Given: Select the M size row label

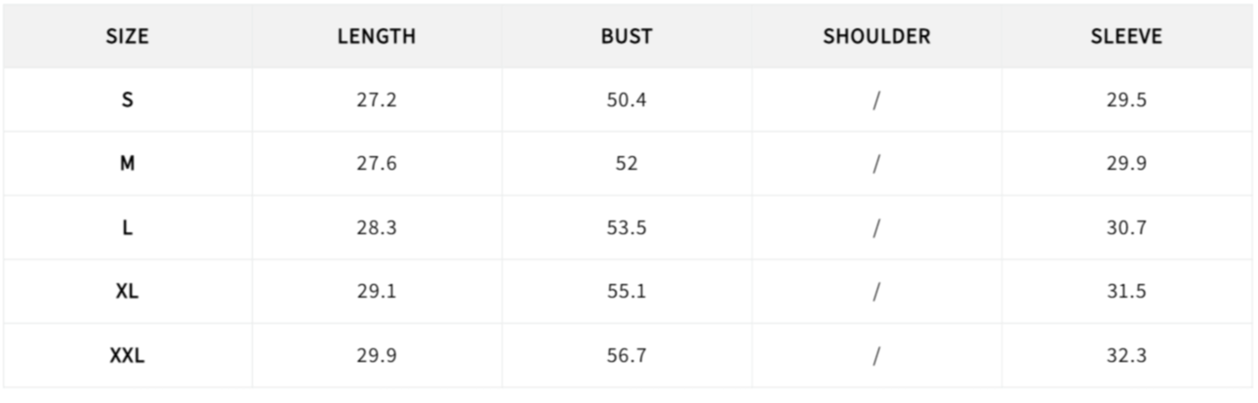Looking at the screenshot, I should coord(127,164).
